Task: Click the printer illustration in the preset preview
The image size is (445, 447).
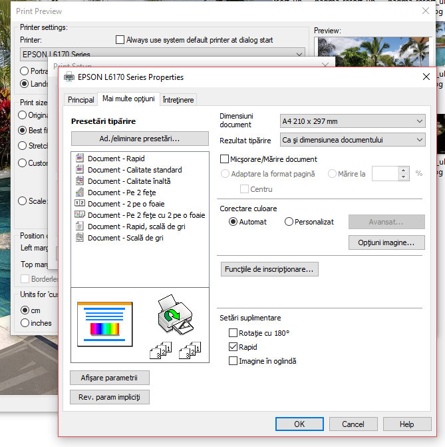Action: pyautogui.click(x=176, y=314)
